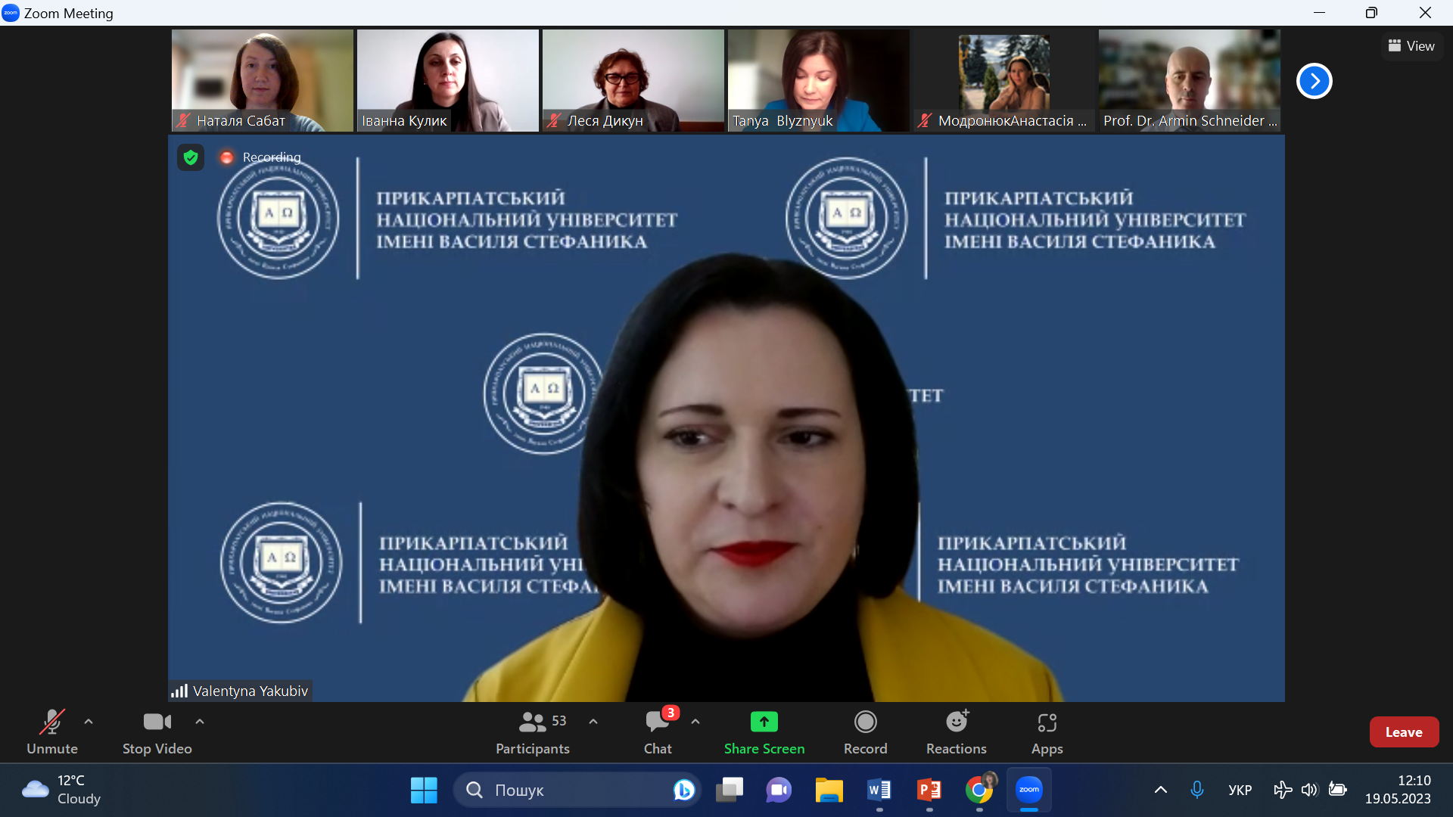Screen dimensions: 1453x817
Task: Expand audio options arrow beside Unmute
Action: point(89,722)
